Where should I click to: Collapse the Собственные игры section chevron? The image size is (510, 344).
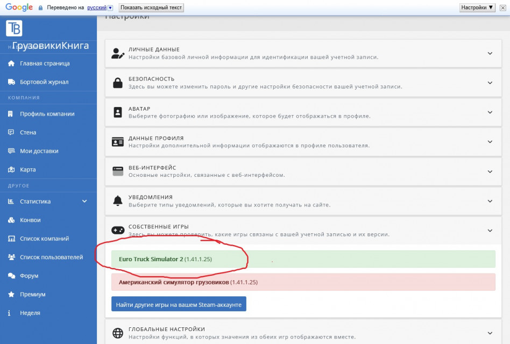(x=490, y=231)
